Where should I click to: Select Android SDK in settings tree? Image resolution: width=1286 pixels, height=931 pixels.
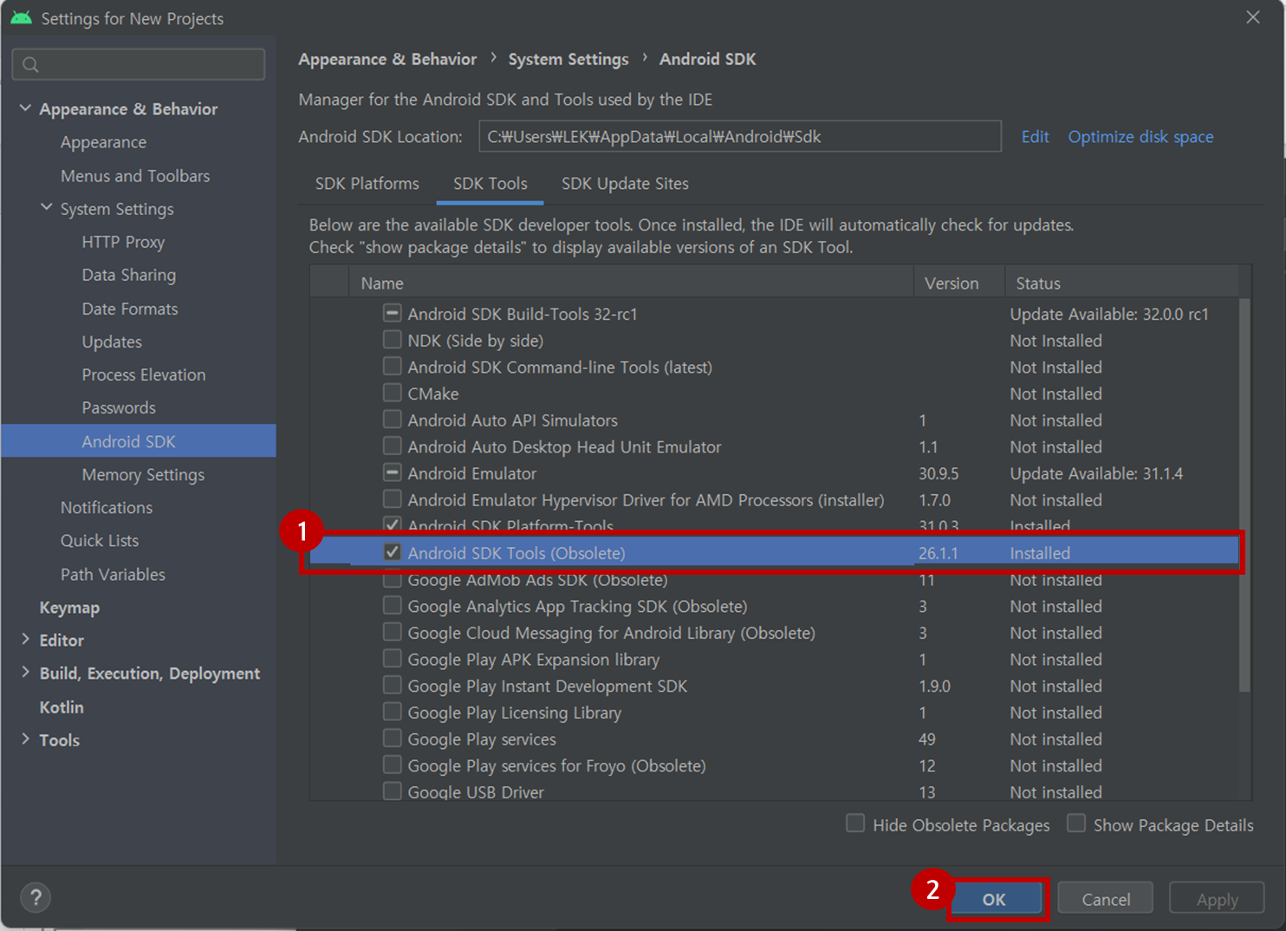click(139, 440)
